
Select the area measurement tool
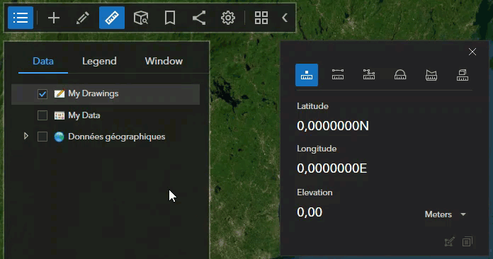(431, 75)
